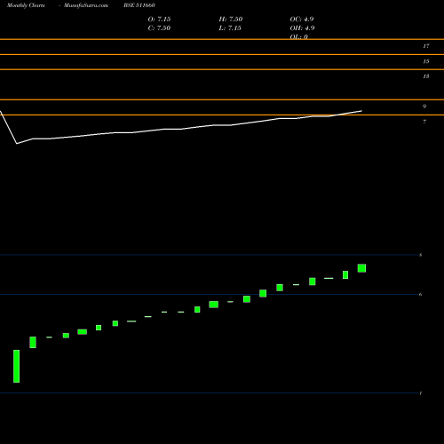The width and height of the screenshot is (444, 444).
Task: Click the 'Monthly Charts' title text
Action: pyautogui.click(x=26, y=5)
